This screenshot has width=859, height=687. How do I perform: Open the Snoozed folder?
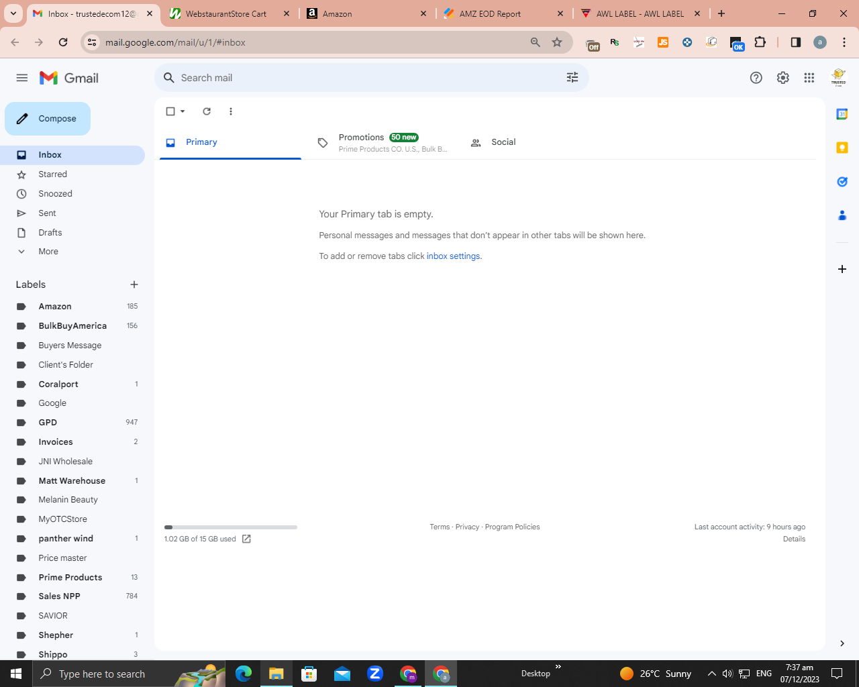click(72, 194)
